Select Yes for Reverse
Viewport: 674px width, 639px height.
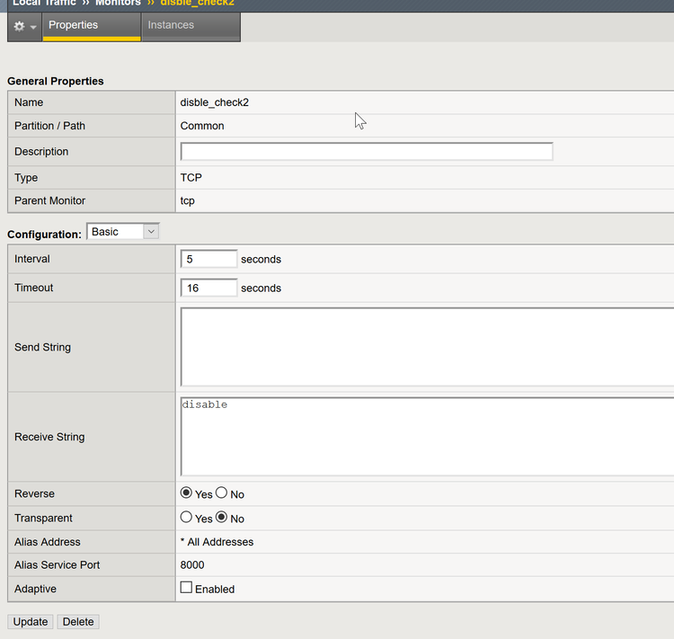click(x=187, y=493)
